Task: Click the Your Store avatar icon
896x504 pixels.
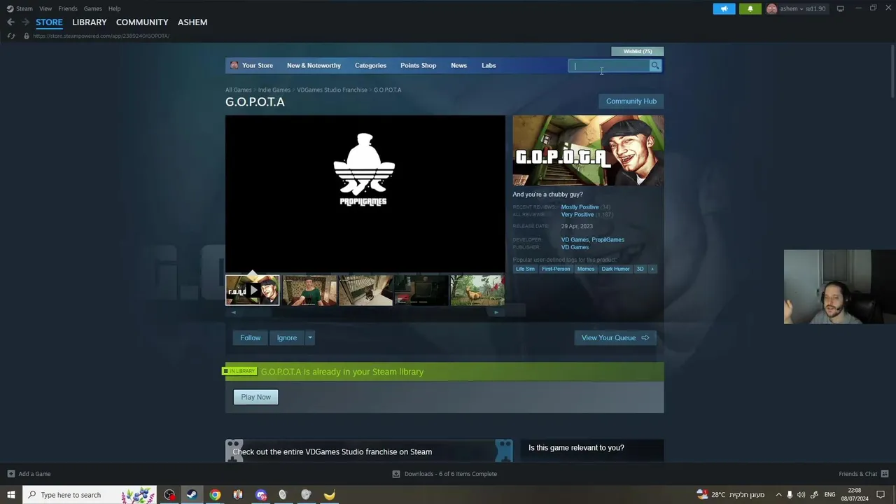Action: (x=234, y=65)
